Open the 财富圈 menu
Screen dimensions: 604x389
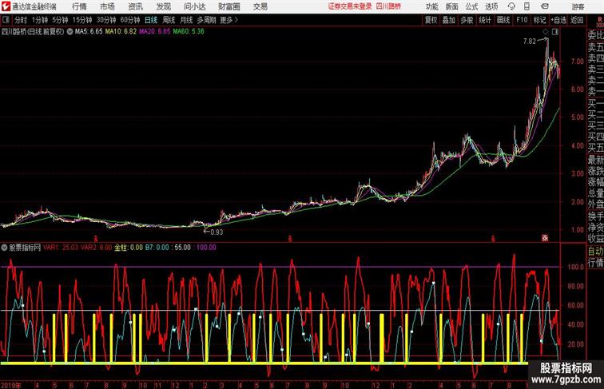[228, 6]
